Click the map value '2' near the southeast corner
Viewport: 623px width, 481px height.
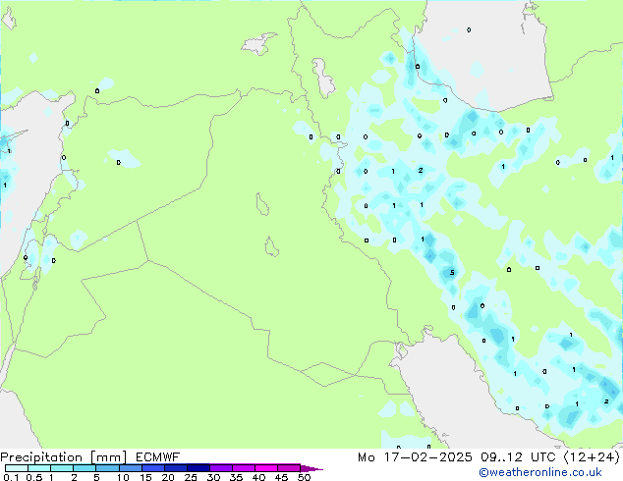(606, 401)
